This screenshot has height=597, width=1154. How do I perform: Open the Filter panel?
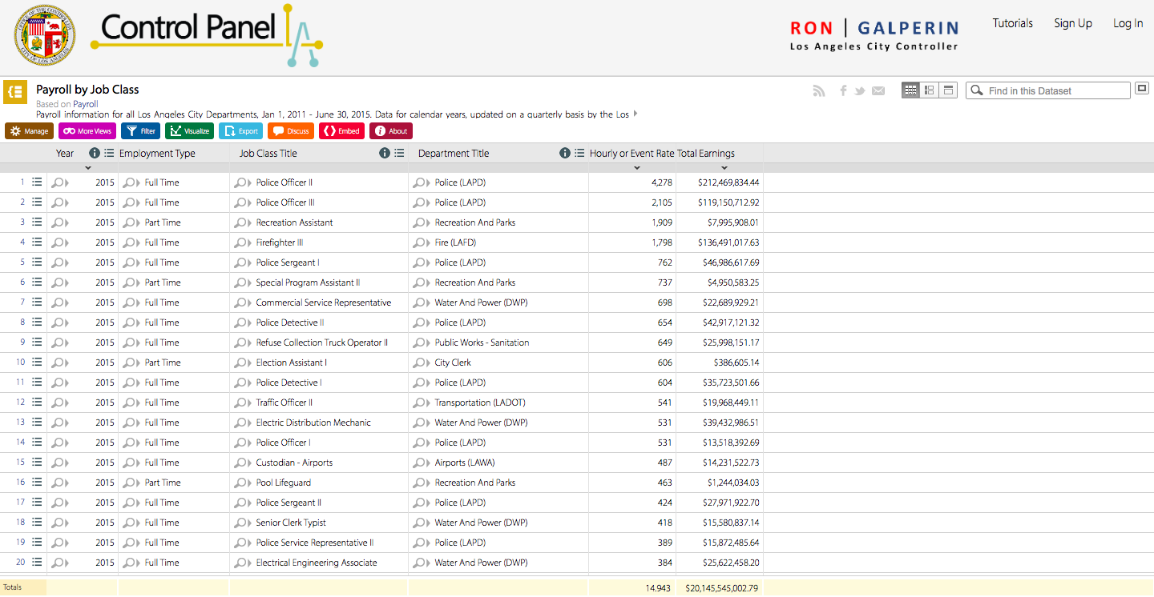140,131
